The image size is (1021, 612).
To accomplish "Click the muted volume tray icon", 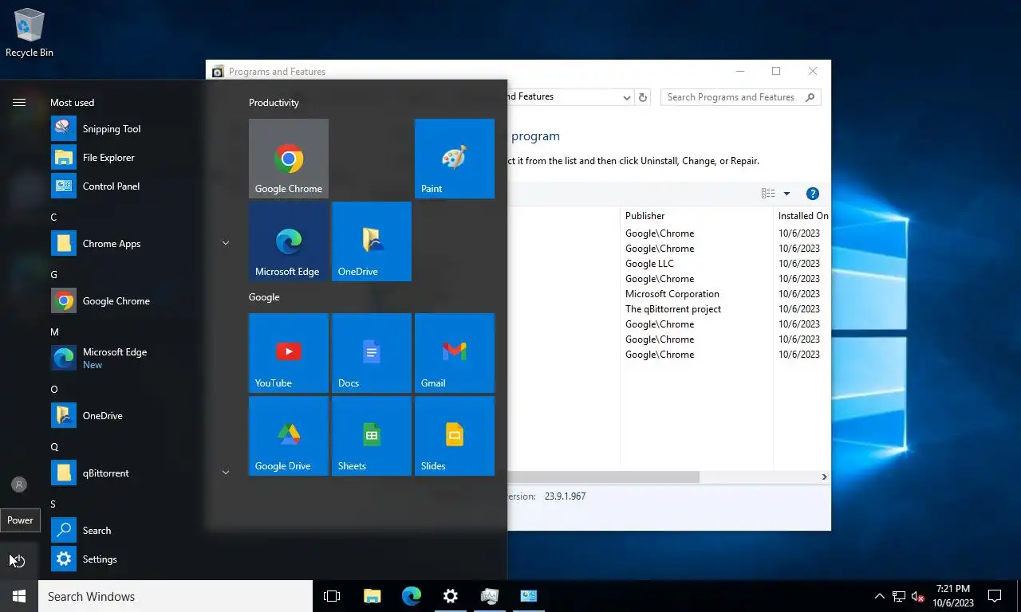I will coord(917,596).
